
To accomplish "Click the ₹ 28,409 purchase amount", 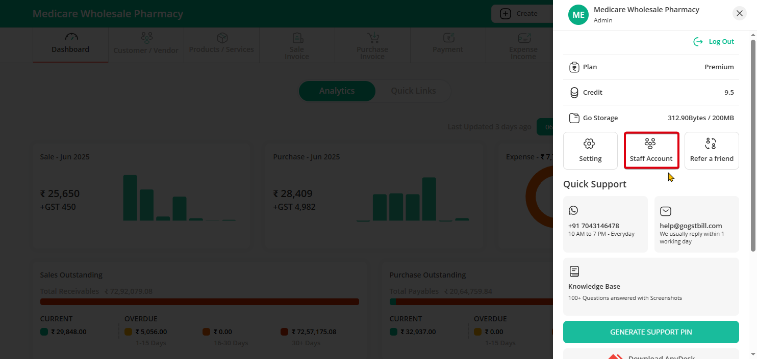I will pyautogui.click(x=293, y=194).
